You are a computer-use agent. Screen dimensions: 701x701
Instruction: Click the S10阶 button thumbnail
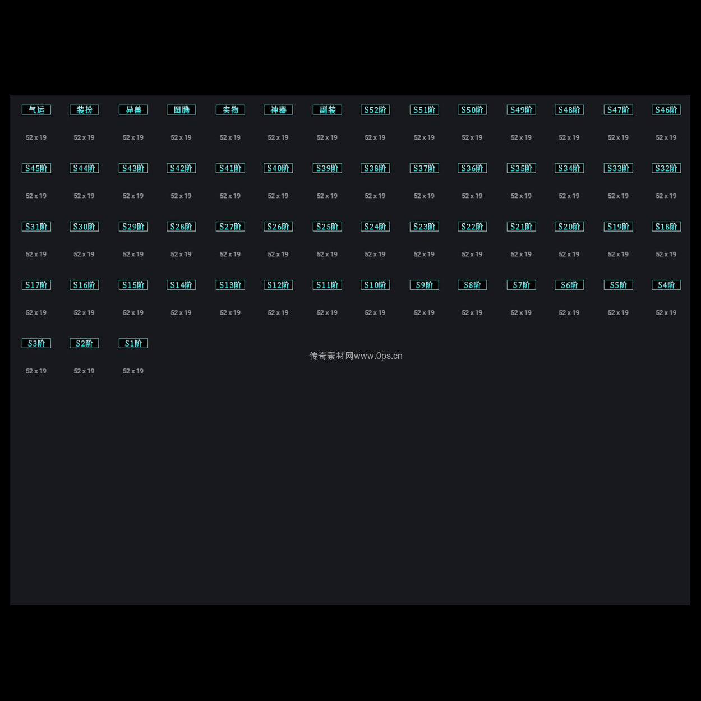pyautogui.click(x=375, y=285)
